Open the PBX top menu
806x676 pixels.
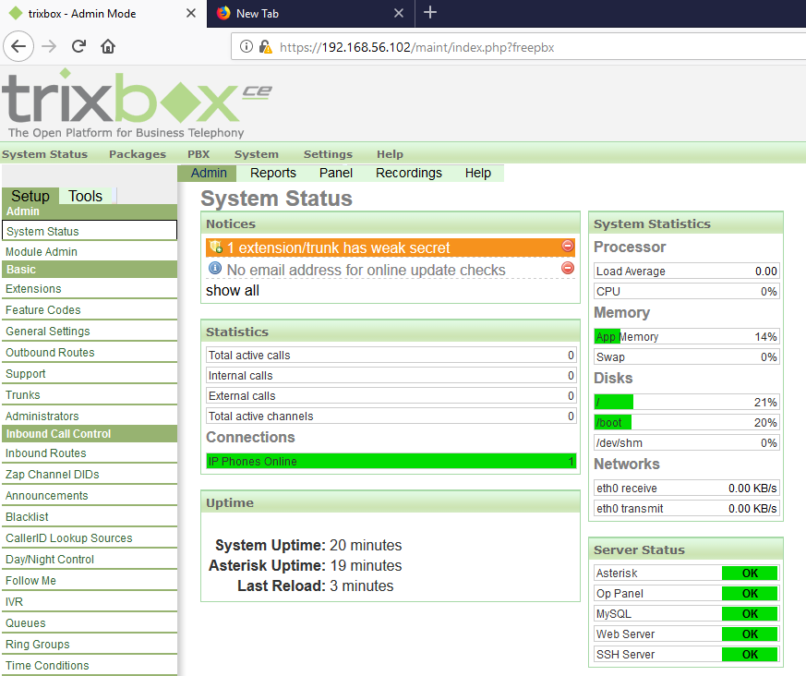pos(198,154)
